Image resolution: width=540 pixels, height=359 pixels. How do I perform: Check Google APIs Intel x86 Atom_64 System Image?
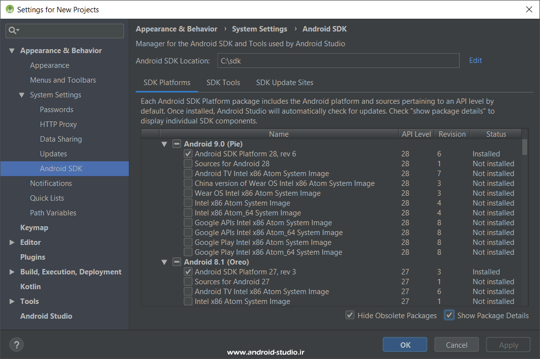pyautogui.click(x=188, y=233)
